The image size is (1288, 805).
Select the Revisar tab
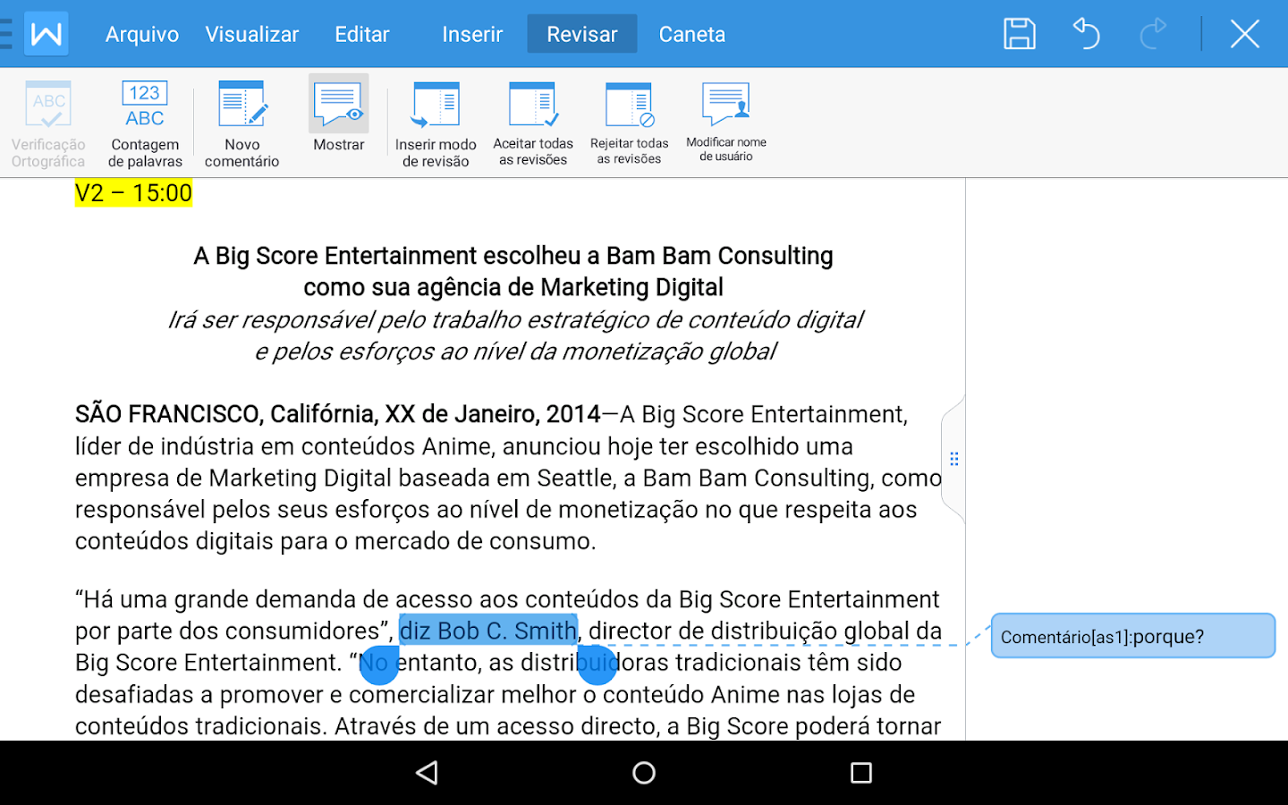(x=582, y=34)
